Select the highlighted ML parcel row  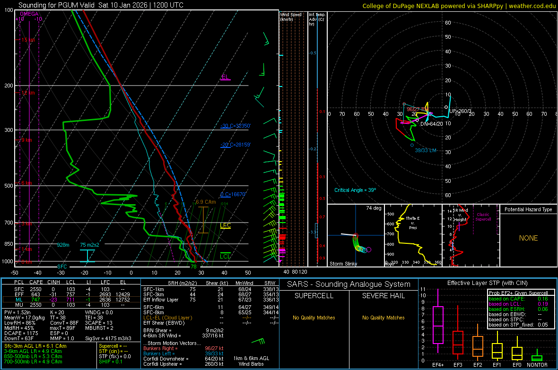click(71, 300)
